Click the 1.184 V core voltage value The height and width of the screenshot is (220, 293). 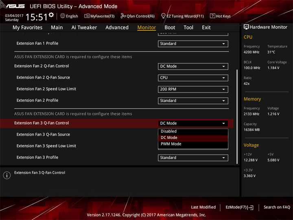[273, 68]
